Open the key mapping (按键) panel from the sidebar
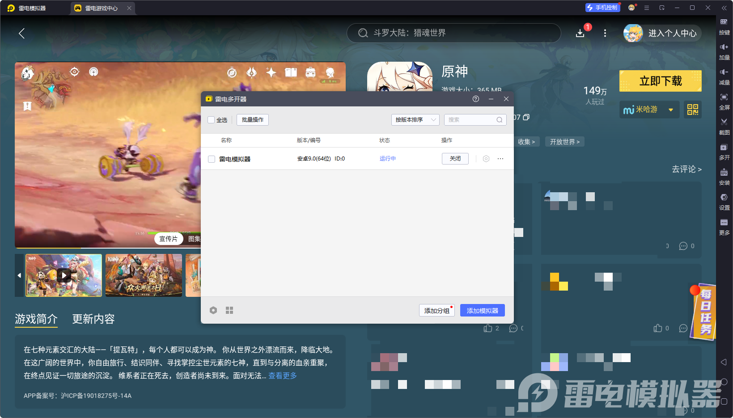The height and width of the screenshot is (418, 733). (x=725, y=27)
